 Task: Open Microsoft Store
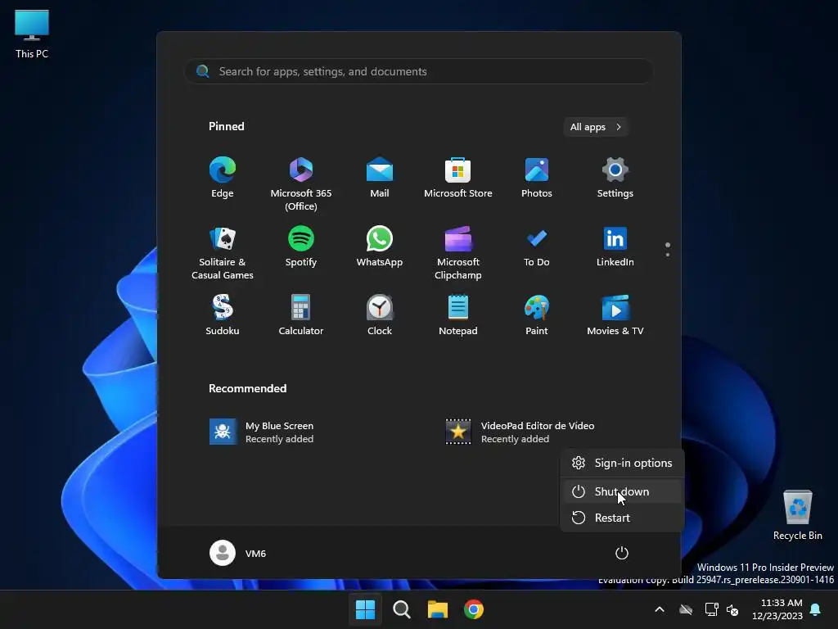coord(458,179)
